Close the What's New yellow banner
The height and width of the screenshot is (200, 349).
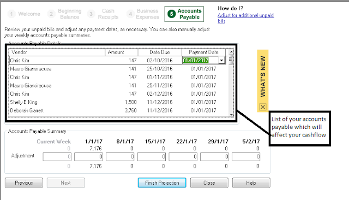(263, 107)
